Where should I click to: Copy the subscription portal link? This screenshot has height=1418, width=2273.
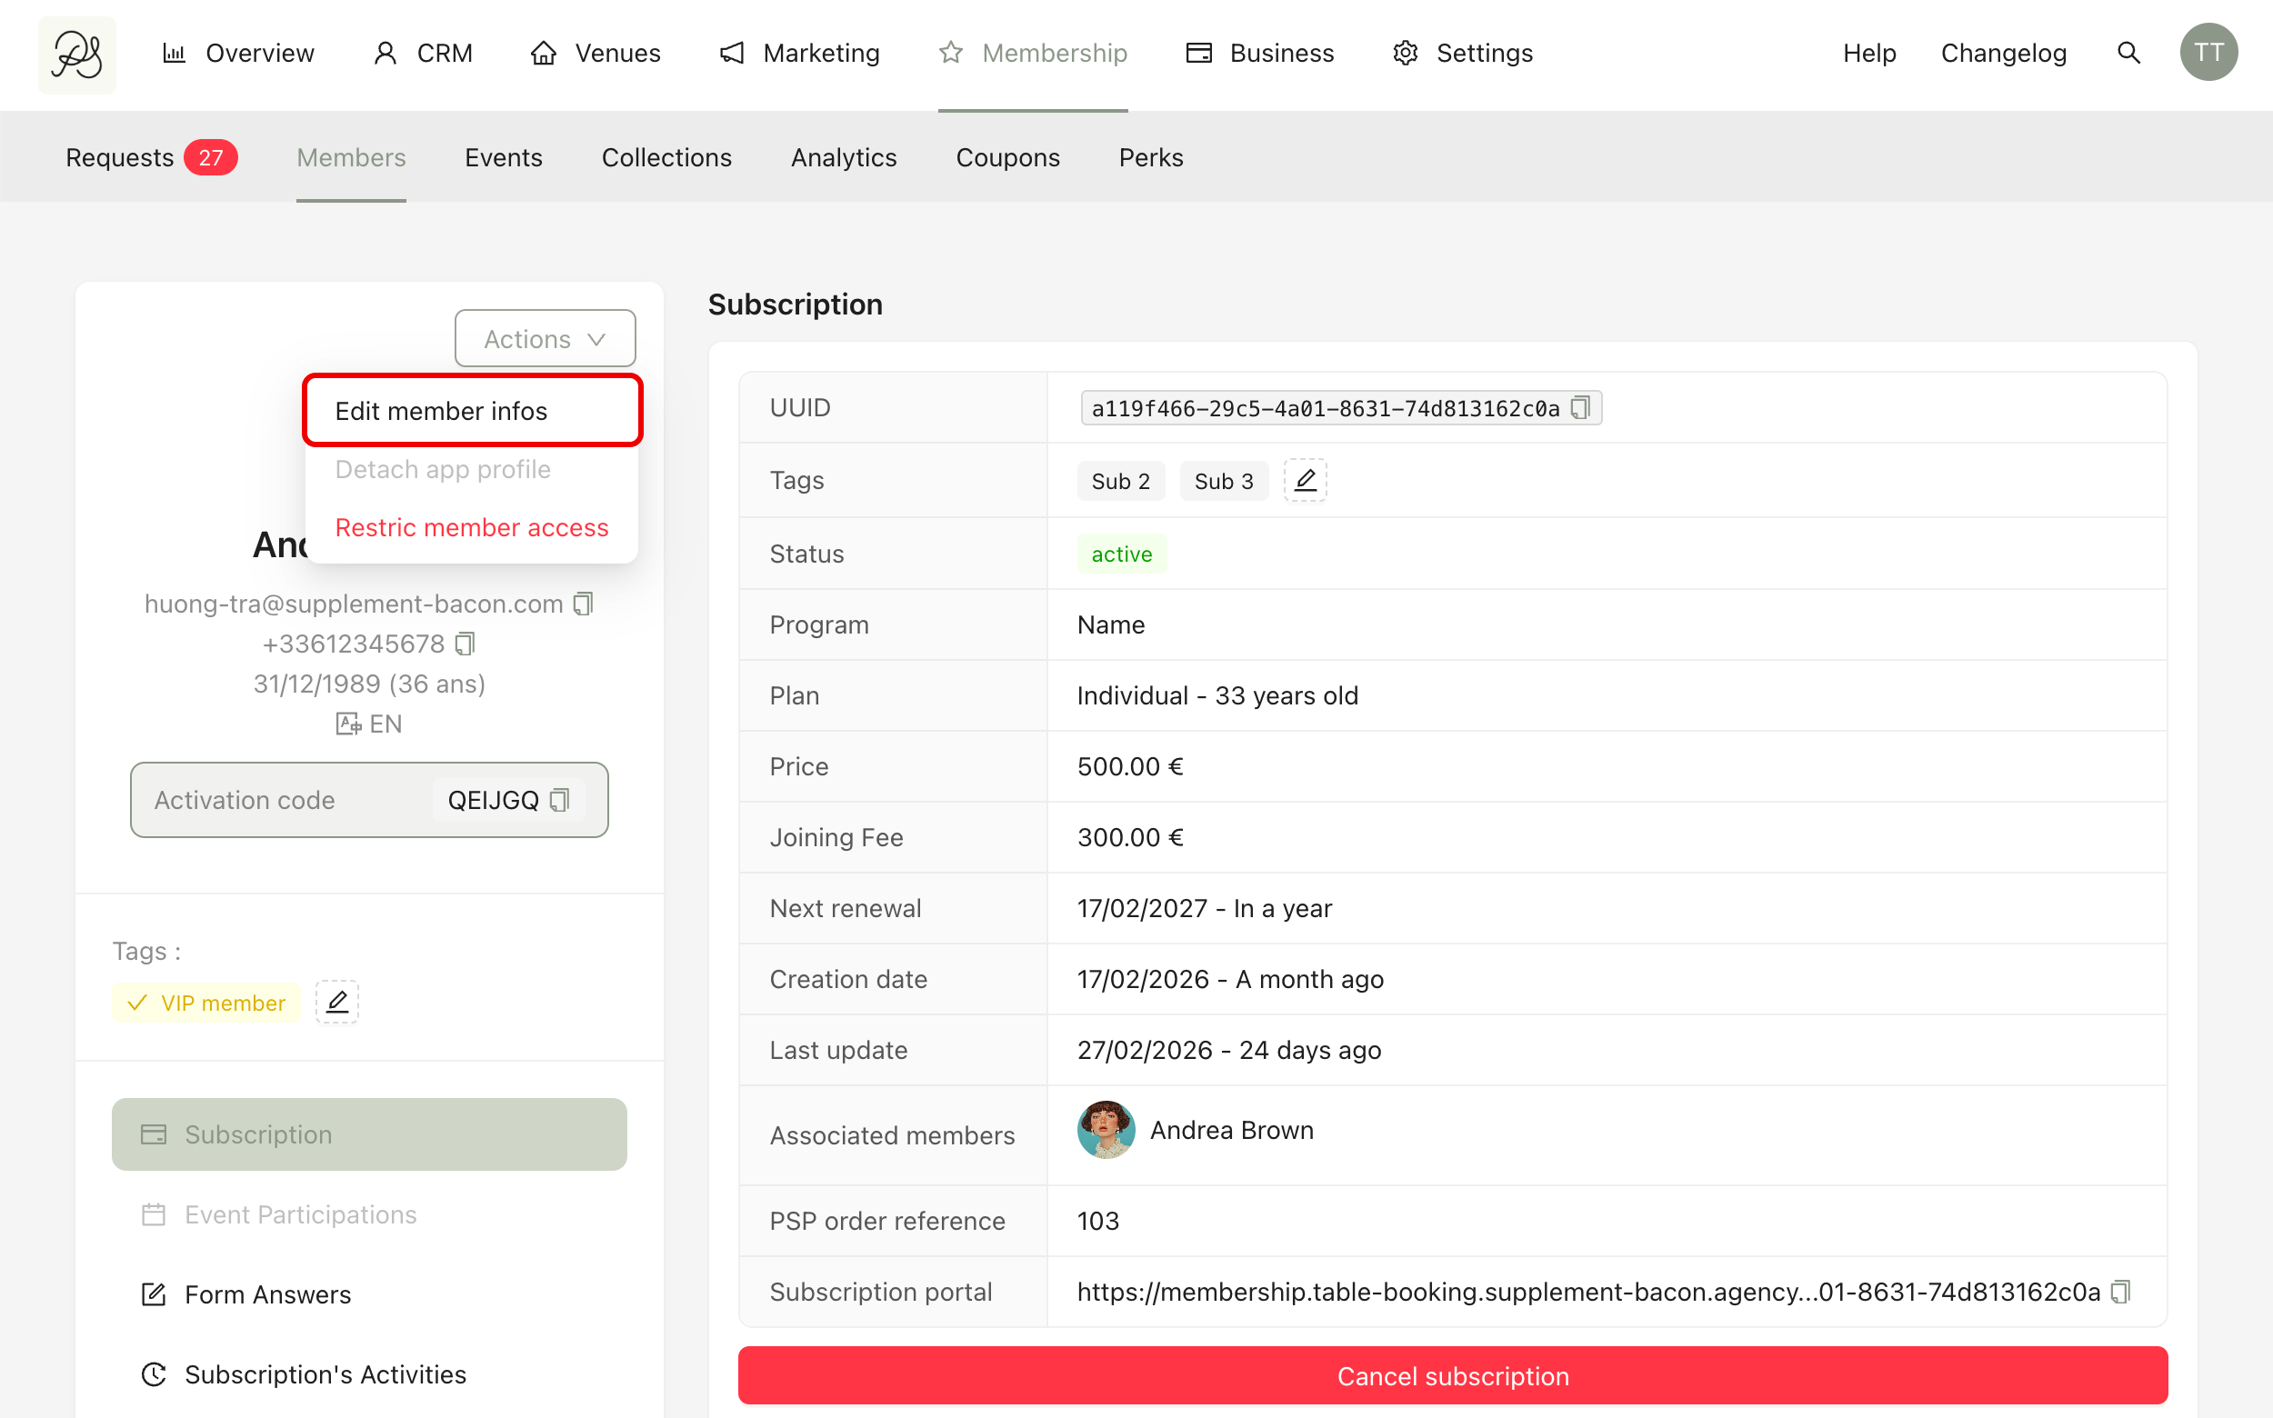point(2120,1292)
